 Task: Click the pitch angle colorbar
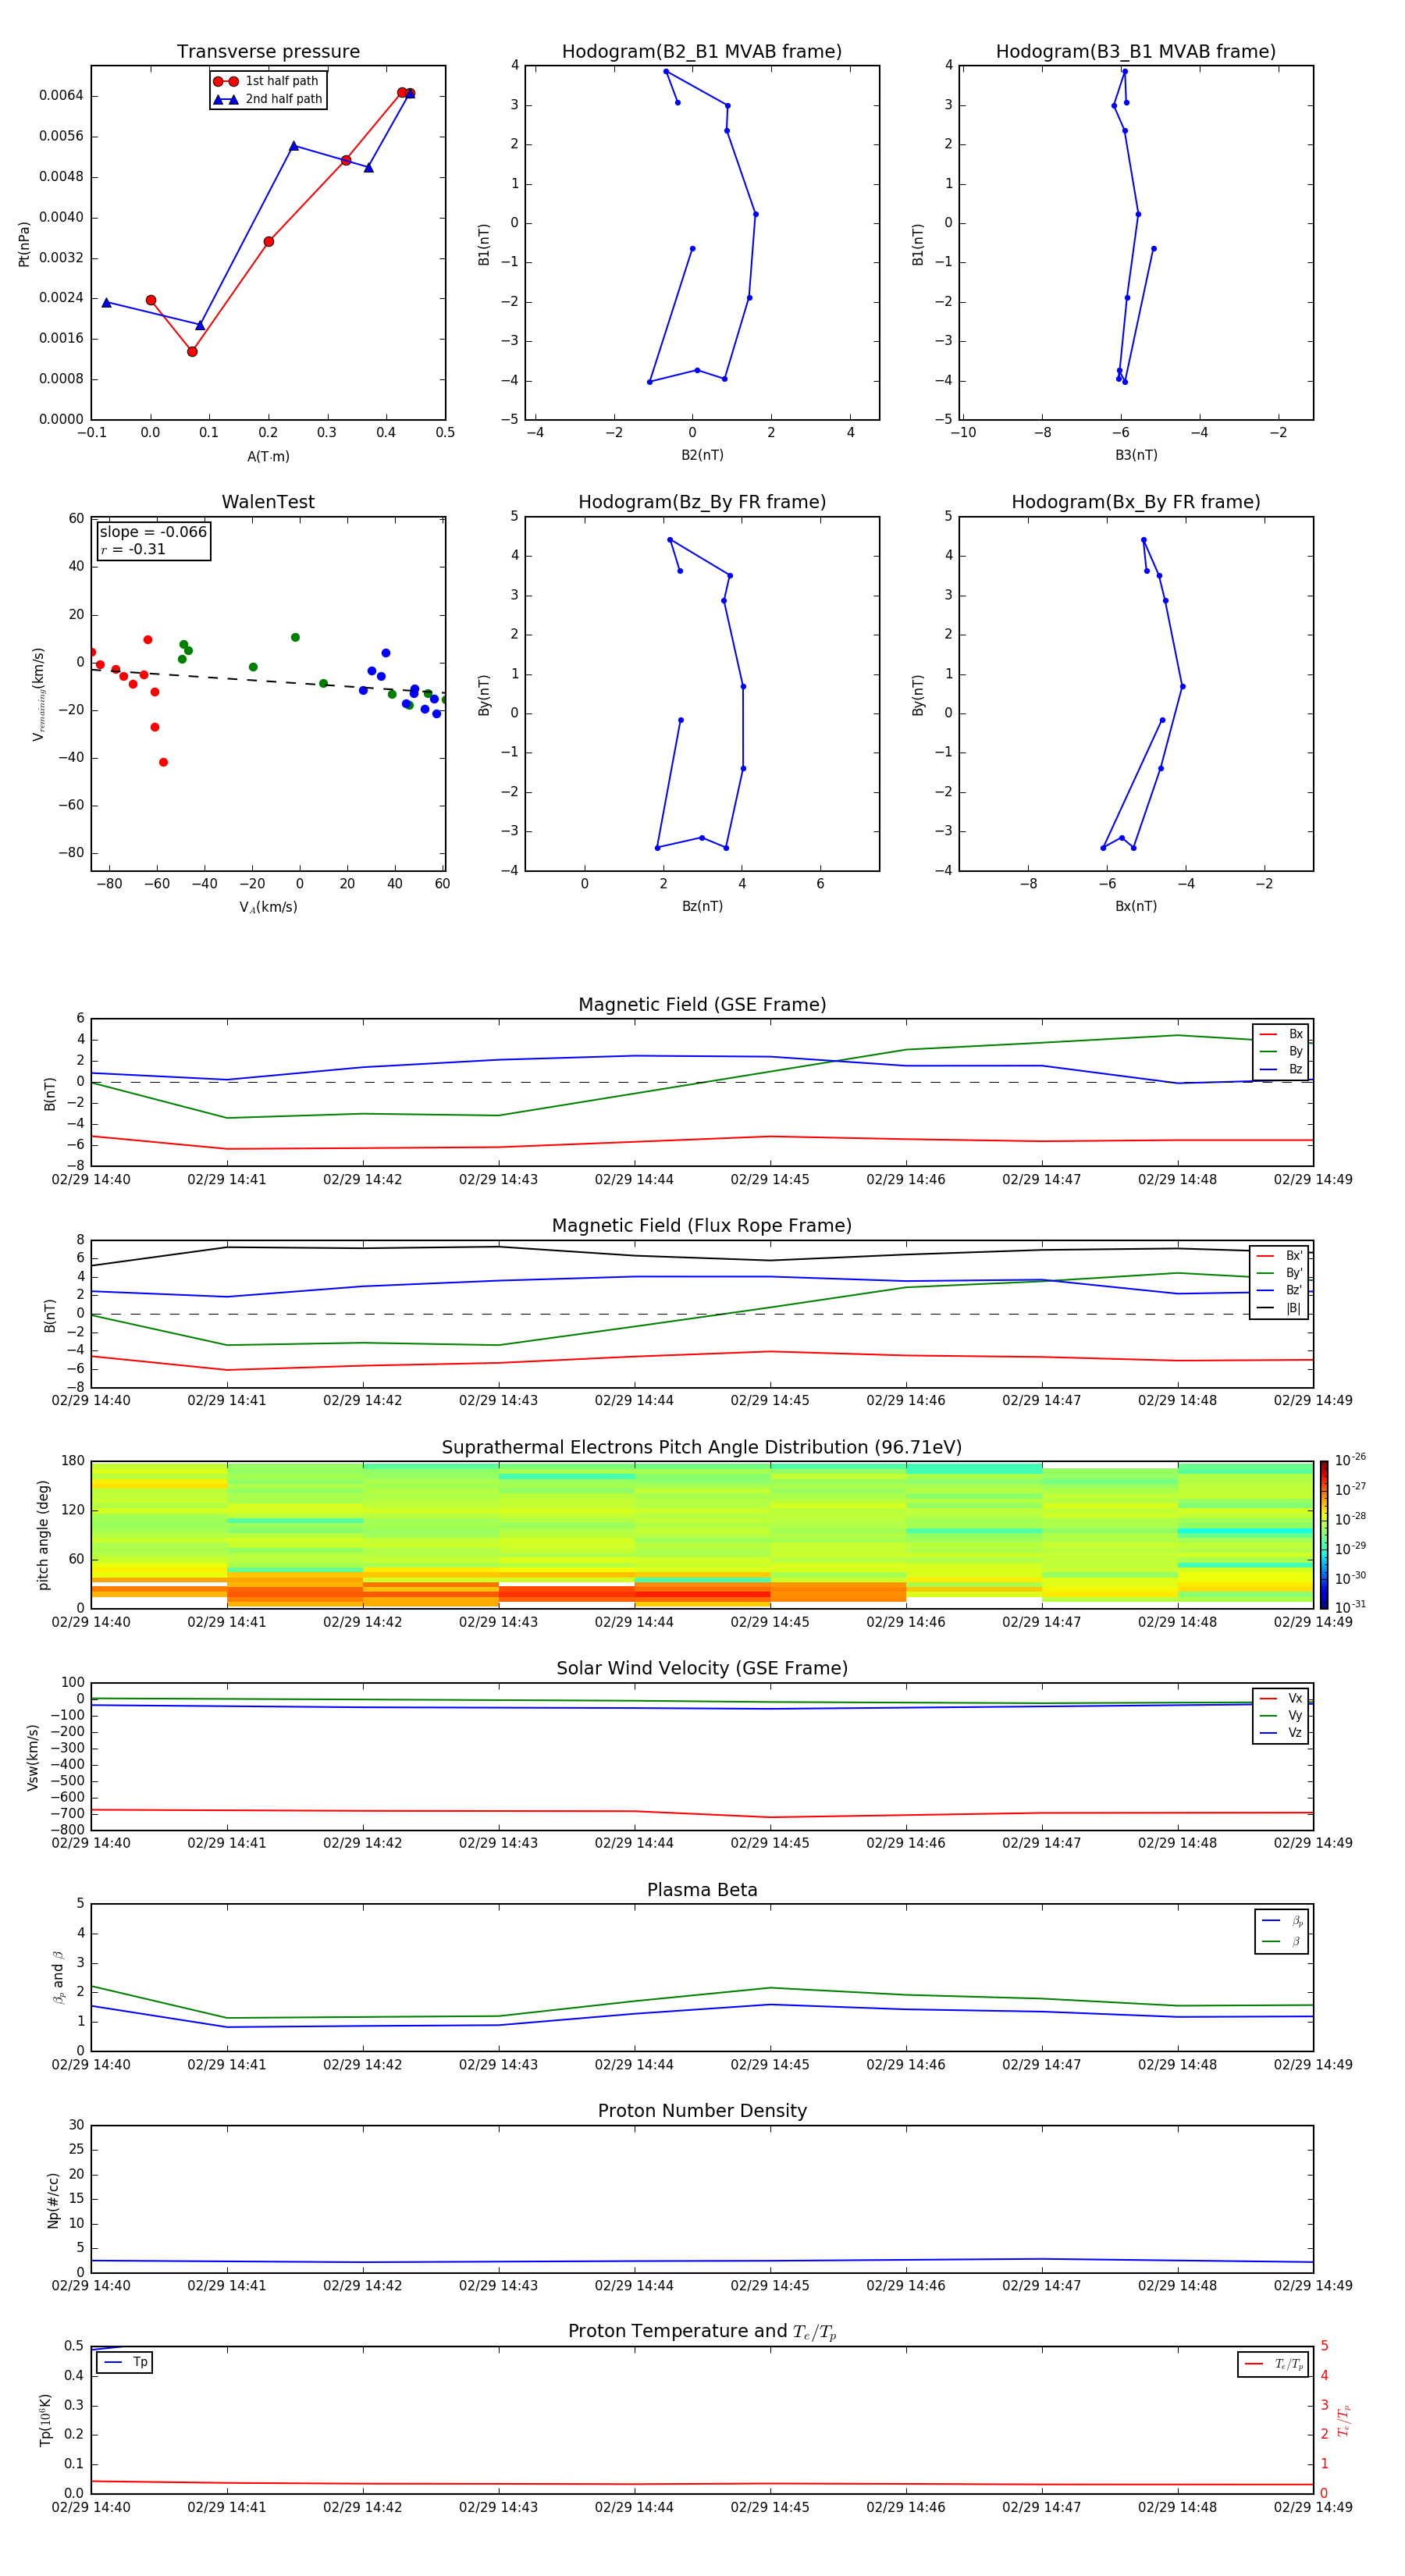[1324, 1535]
